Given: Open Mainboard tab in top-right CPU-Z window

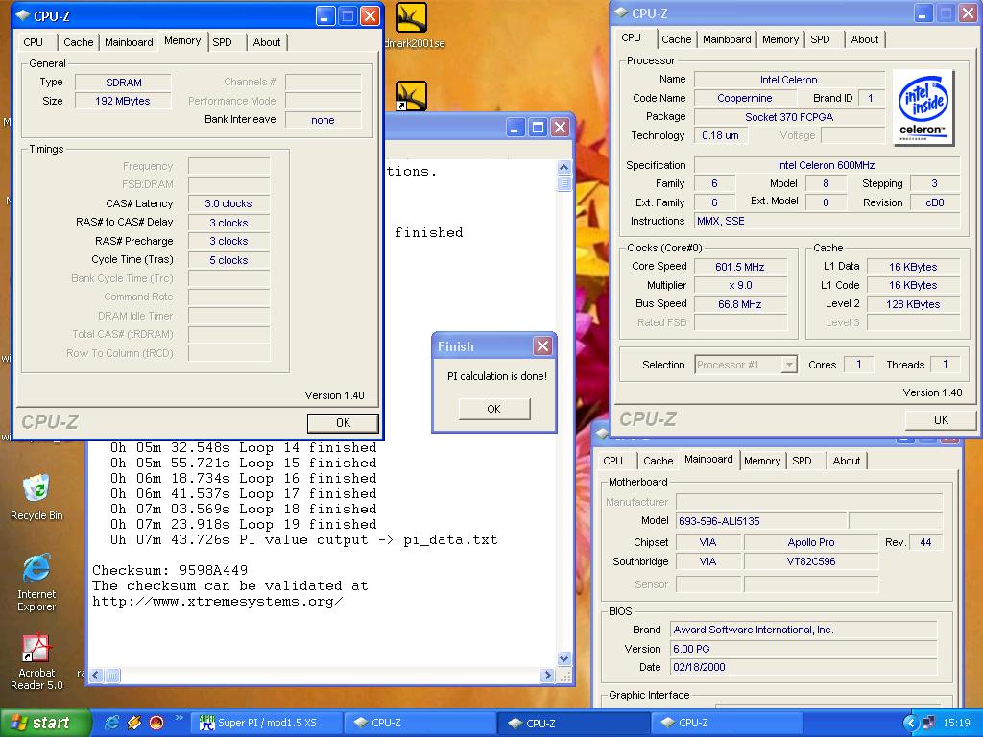Looking at the screenshot, I should (727, 38).
